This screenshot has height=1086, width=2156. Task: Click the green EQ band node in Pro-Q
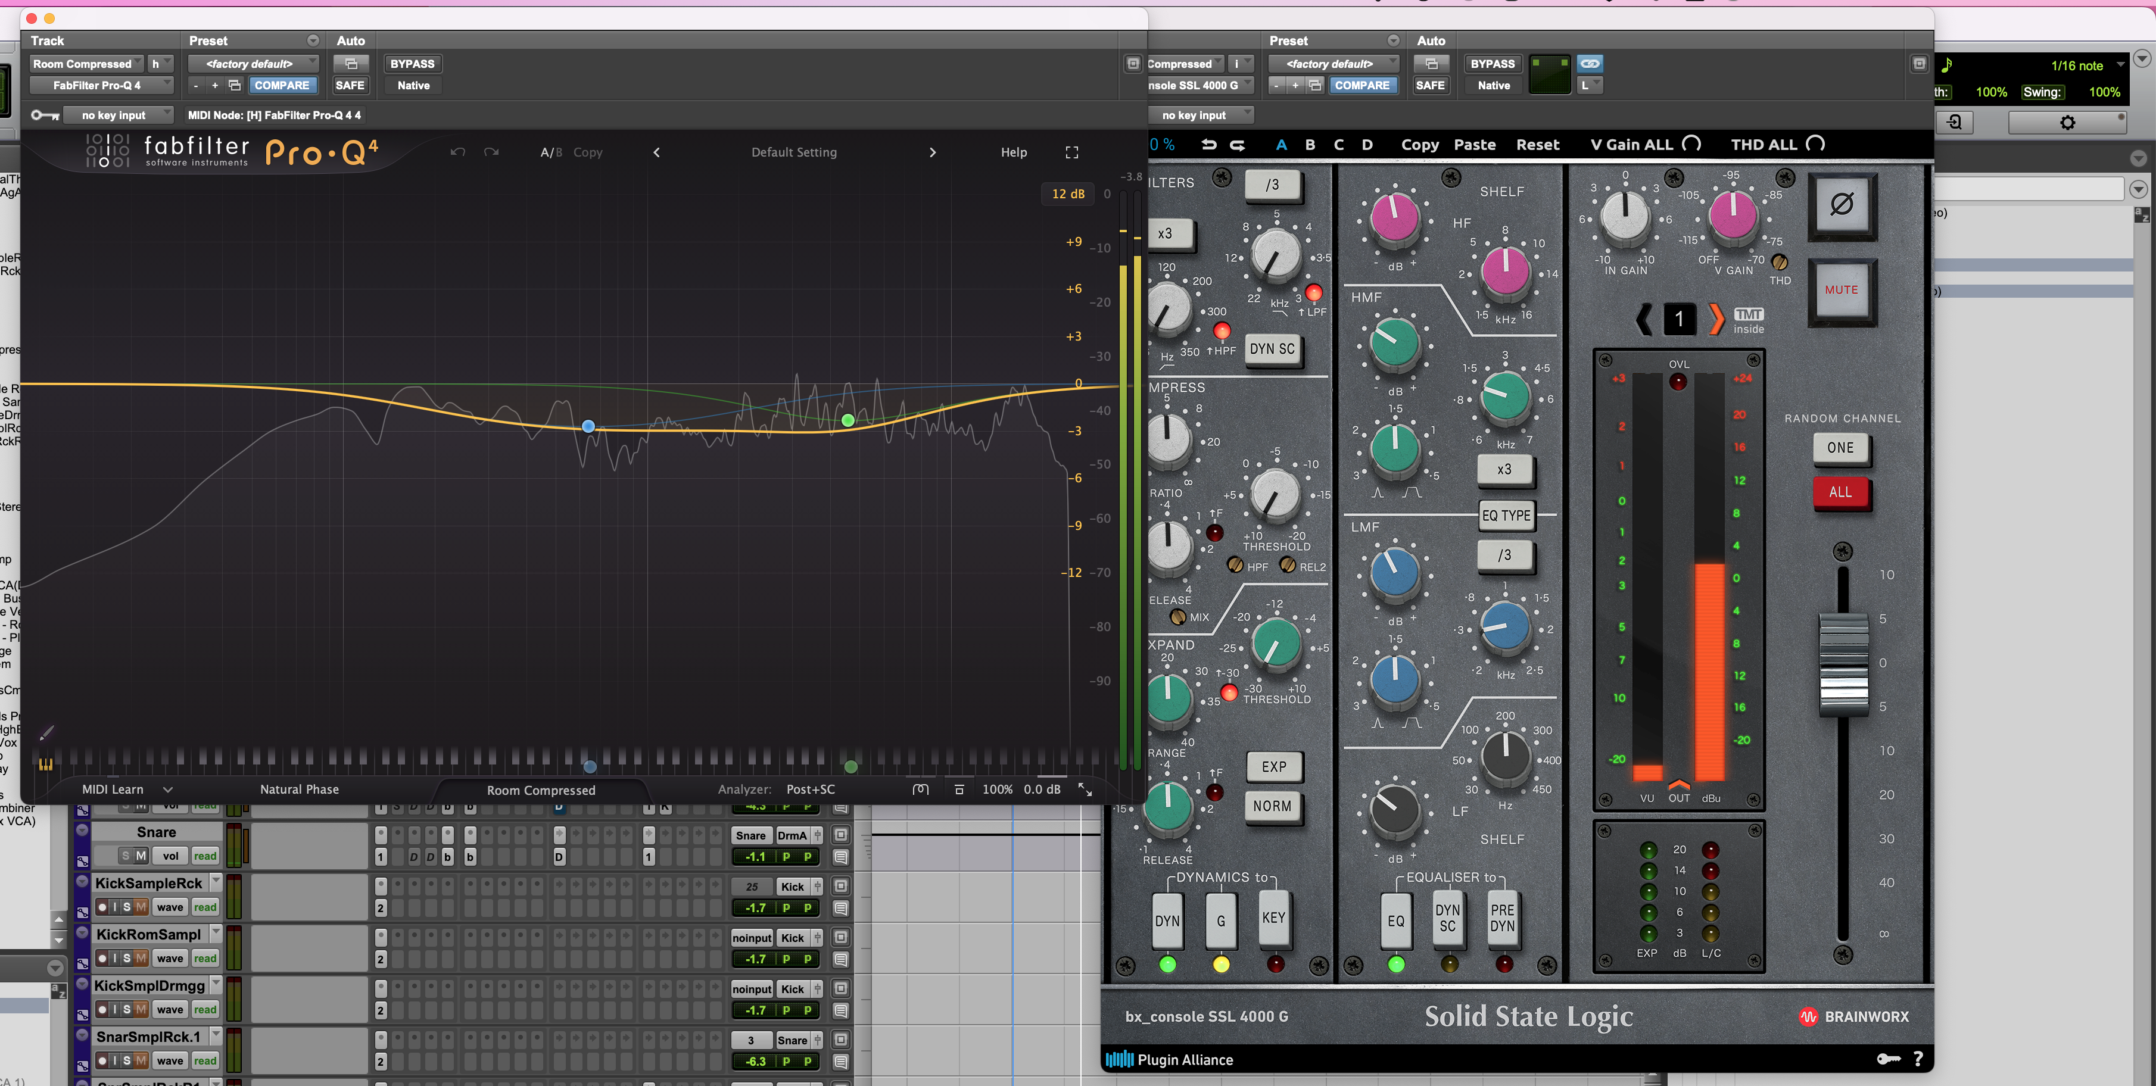(848, 420)
